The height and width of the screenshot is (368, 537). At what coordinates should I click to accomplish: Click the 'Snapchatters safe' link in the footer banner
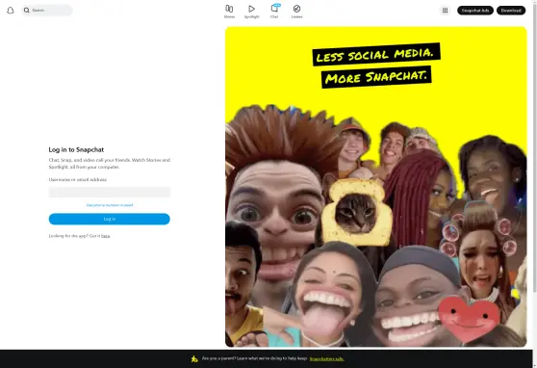pos(326,358)
